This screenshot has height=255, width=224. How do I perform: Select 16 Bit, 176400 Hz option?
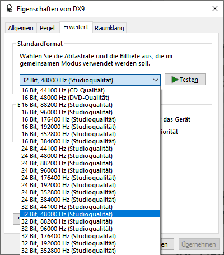click(90, 119)
